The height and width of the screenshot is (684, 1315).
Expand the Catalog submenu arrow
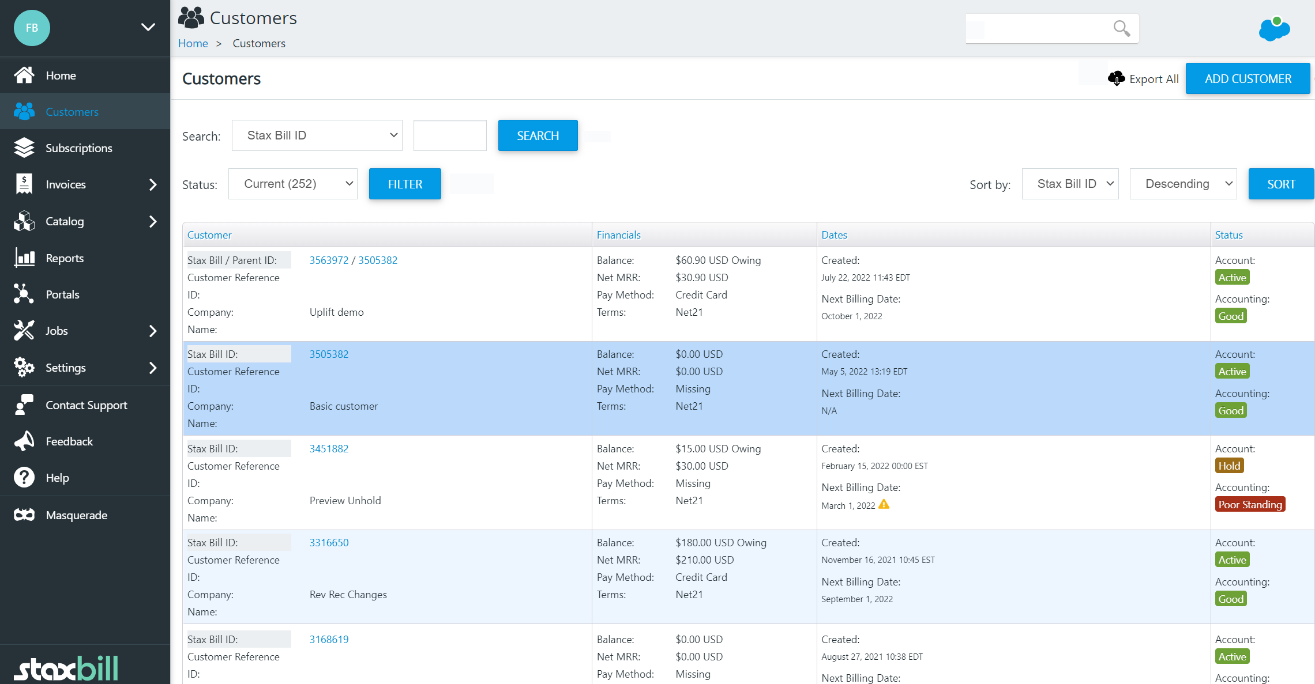pos(153,221)
